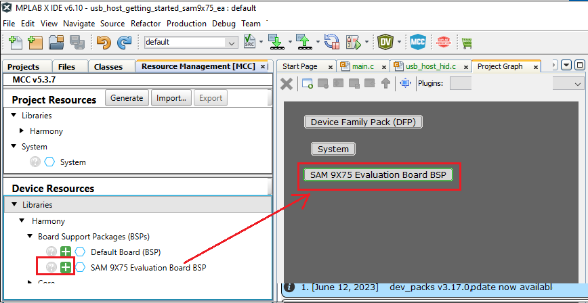Click the Undo arrow icon
The width and height of the screenshot is (588, 303).
click(104, 42)
